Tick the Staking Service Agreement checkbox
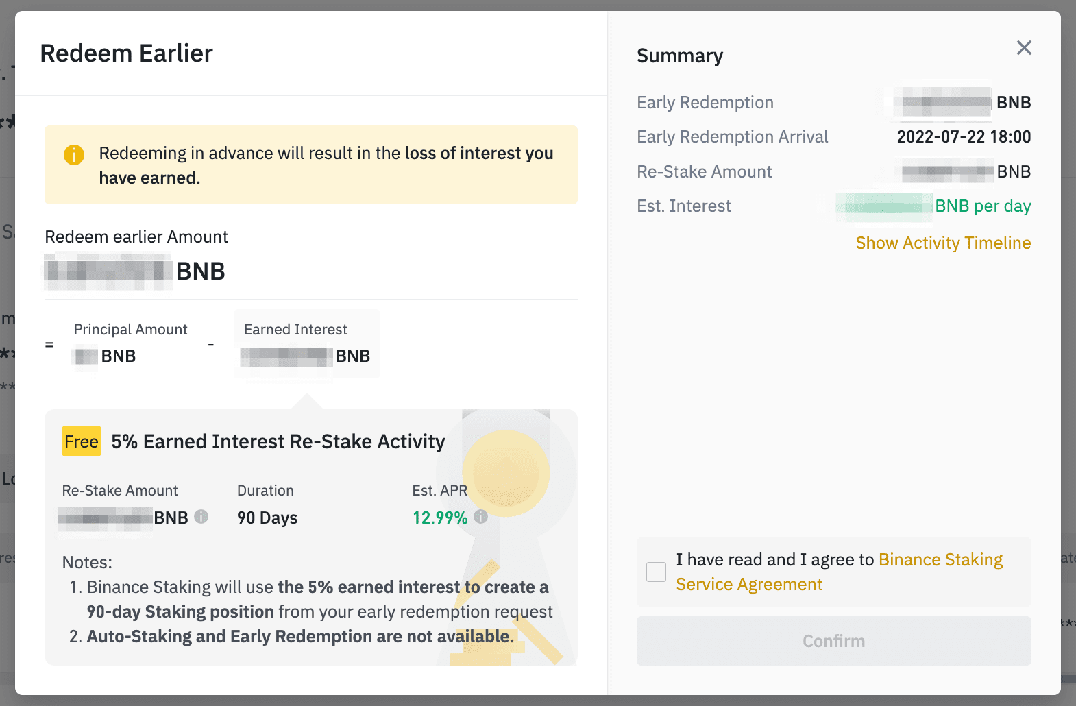The height and width of the screenshot is (706, 1076). coord(656,572)
